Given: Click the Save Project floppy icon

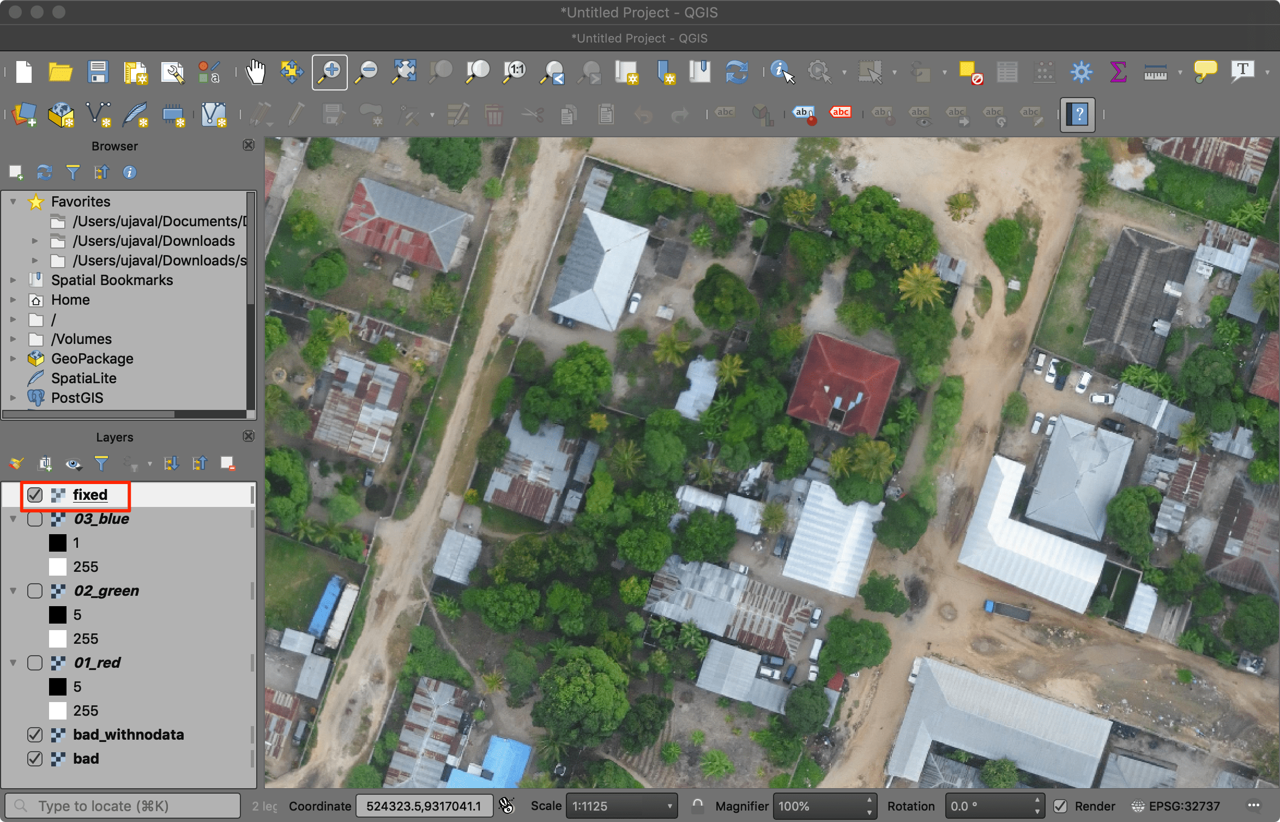Looking at the screenshot, I should (98, 72).
